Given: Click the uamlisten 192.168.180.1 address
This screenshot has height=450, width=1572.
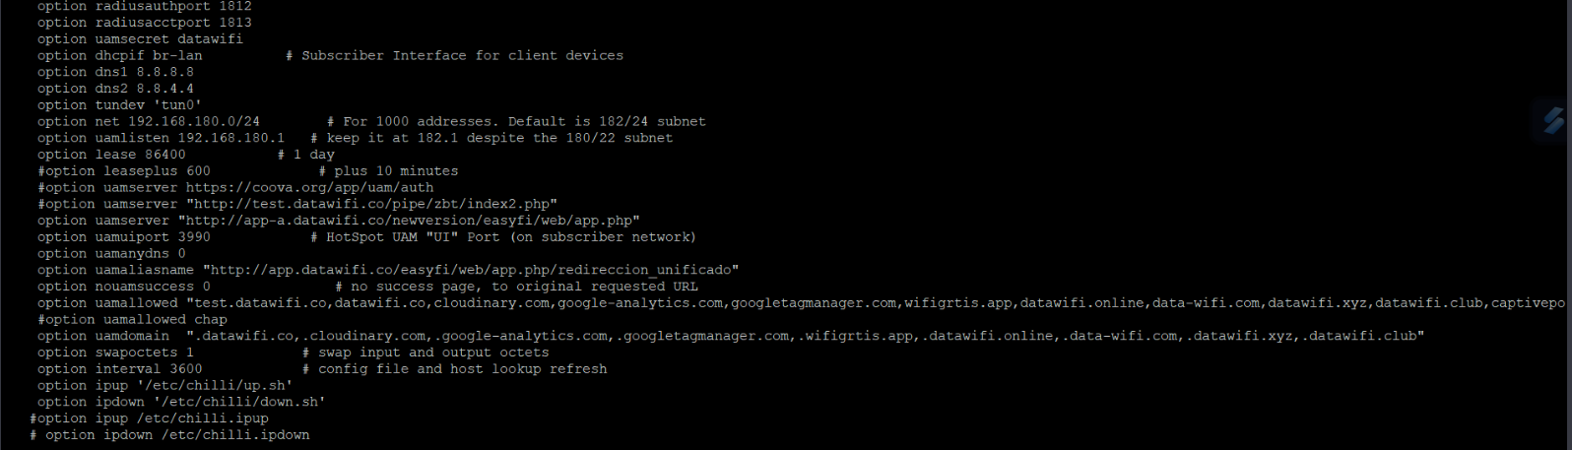Looking at the screenshot, I should tap(230, 138).
